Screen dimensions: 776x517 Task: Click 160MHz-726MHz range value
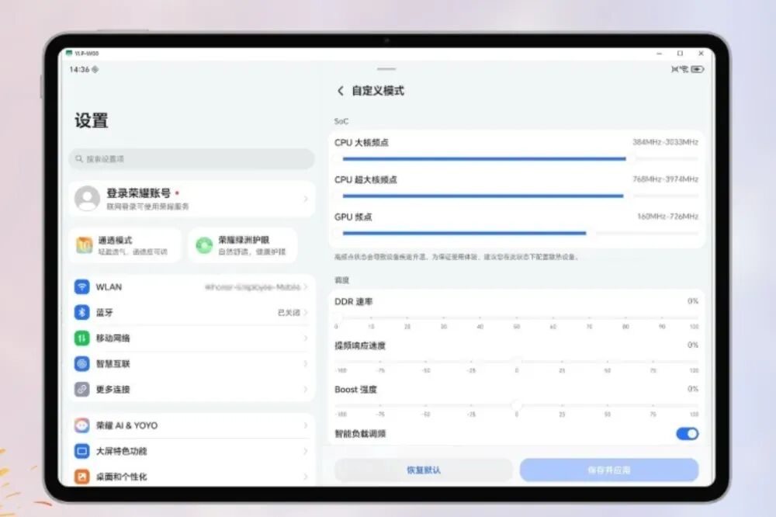(667, 217)
